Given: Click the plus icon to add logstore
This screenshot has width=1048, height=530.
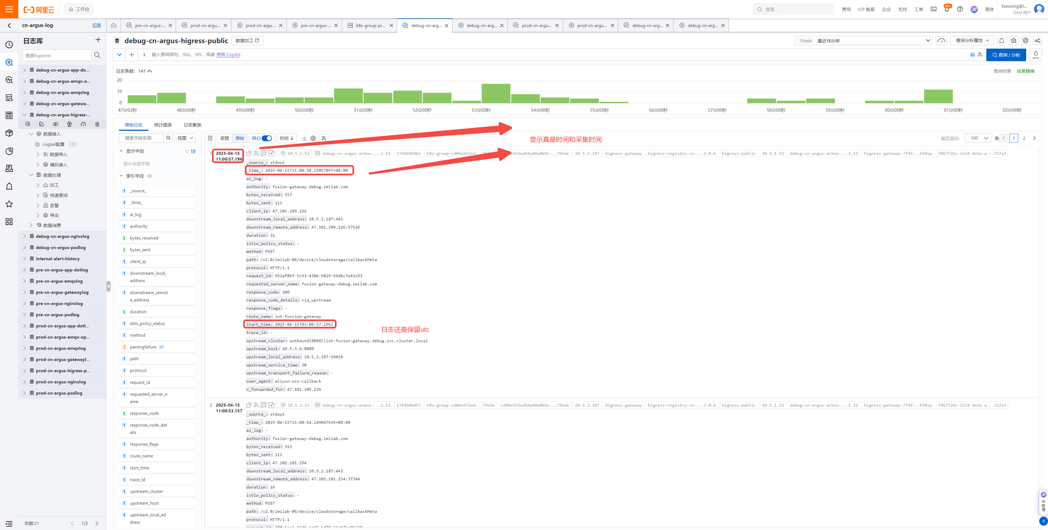Looking at the screenshot, I should pos(98,40).
